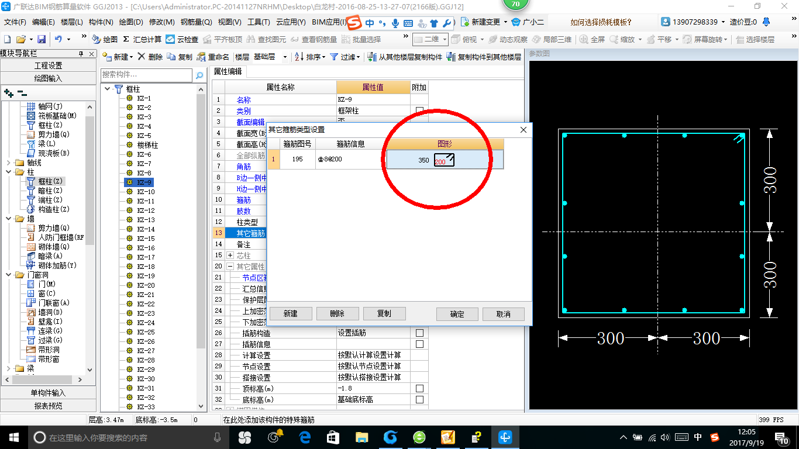This screenshot has width=799, height=449.
Task: Switch to 绘图 drawing mode
Action: click(105, 39)
